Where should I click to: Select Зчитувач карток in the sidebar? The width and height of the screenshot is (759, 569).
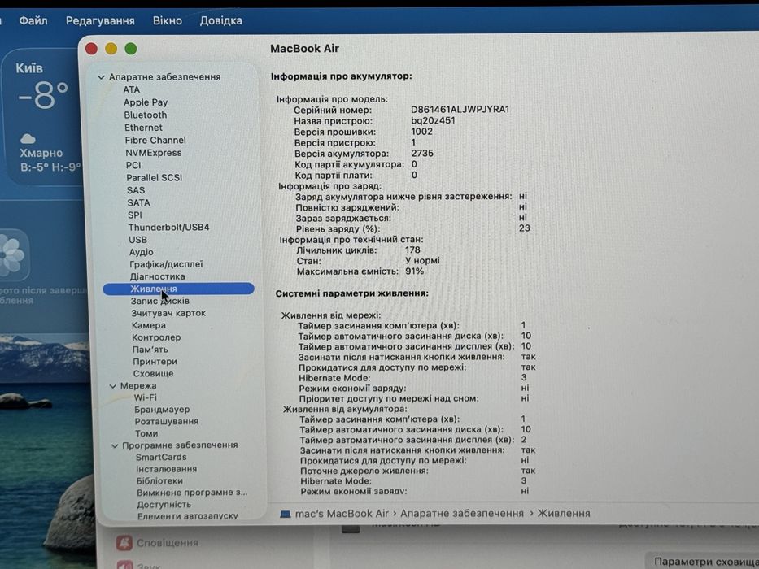[168, 313]
